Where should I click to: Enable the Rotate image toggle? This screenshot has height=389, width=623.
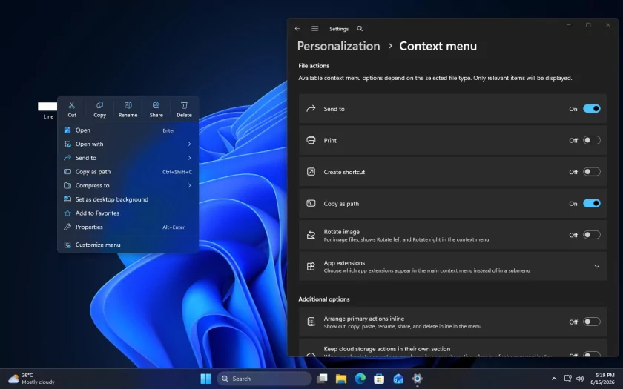tap(592, 235)
